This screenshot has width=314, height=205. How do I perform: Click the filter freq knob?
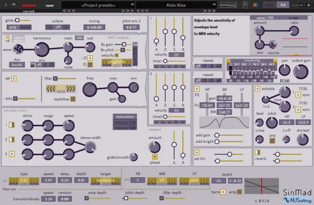coord(89,90)
